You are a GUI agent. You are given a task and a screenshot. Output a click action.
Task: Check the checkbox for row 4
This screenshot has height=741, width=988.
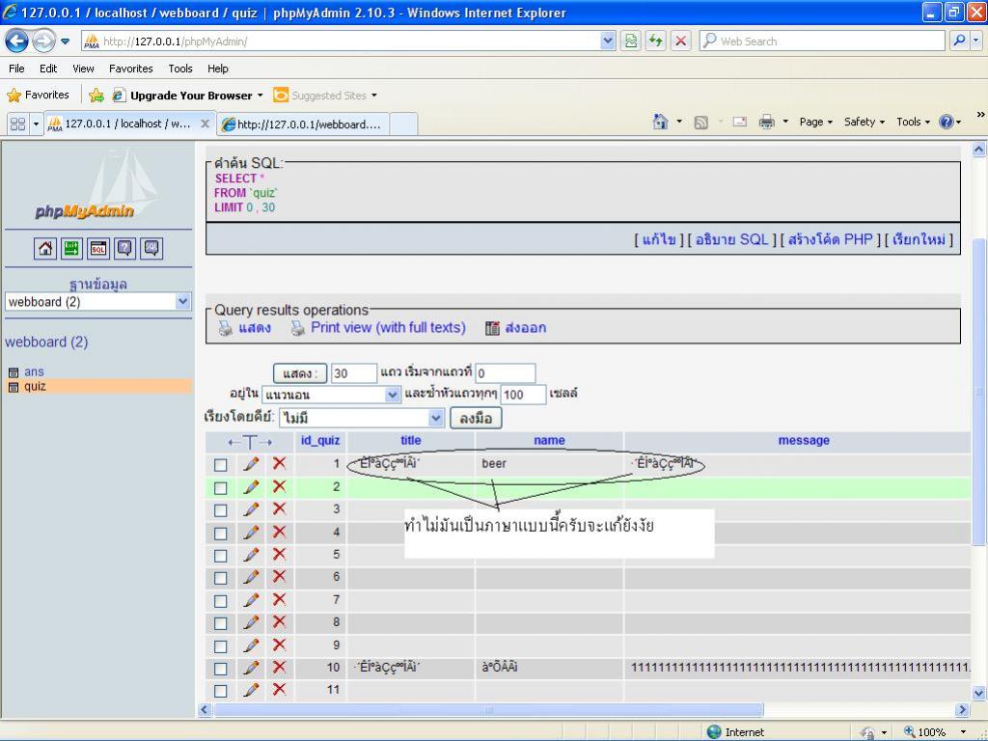(221, 533)
